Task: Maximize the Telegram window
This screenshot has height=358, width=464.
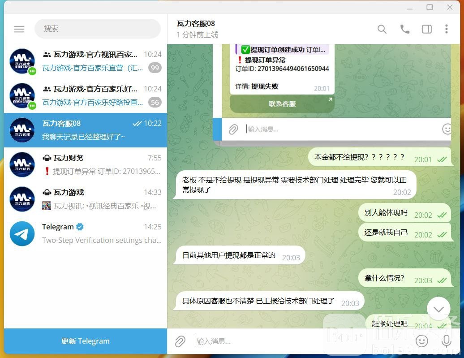Action: click(x=430, y=7)
